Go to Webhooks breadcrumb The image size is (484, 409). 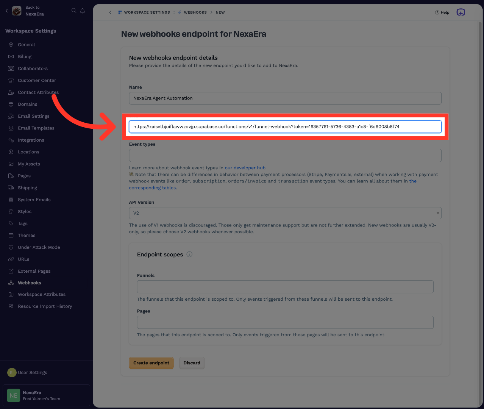click(192, 12)
